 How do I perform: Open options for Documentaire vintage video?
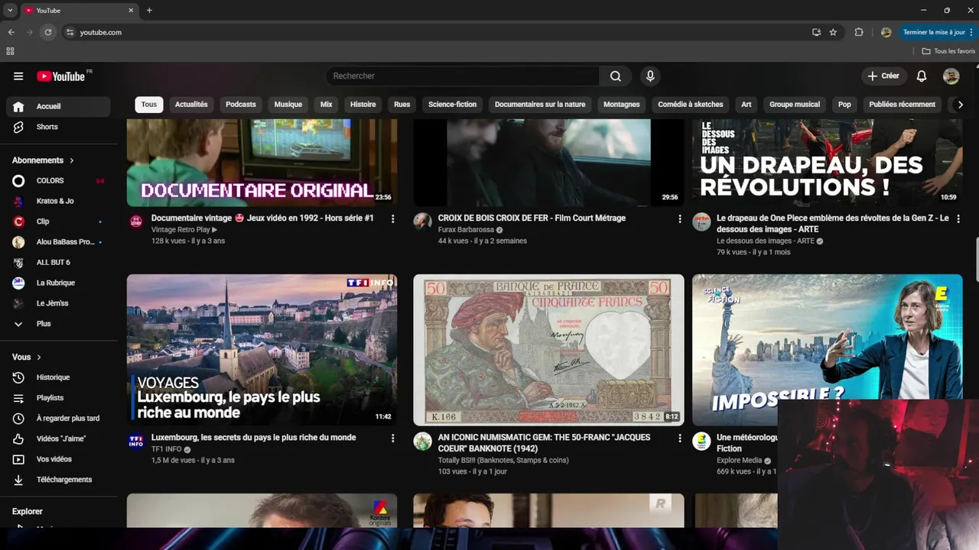[x=393, y=219]
